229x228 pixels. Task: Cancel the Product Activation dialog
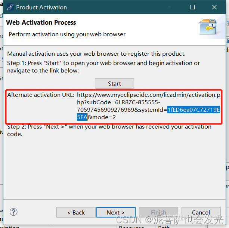pos(201,212)
